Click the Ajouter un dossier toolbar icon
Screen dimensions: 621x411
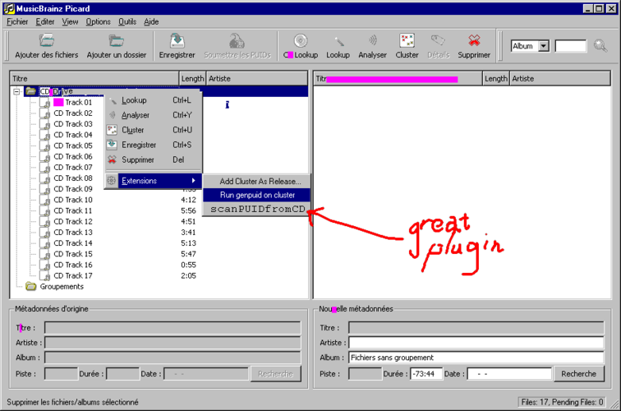pyautogui.click(x=117, y=40)
